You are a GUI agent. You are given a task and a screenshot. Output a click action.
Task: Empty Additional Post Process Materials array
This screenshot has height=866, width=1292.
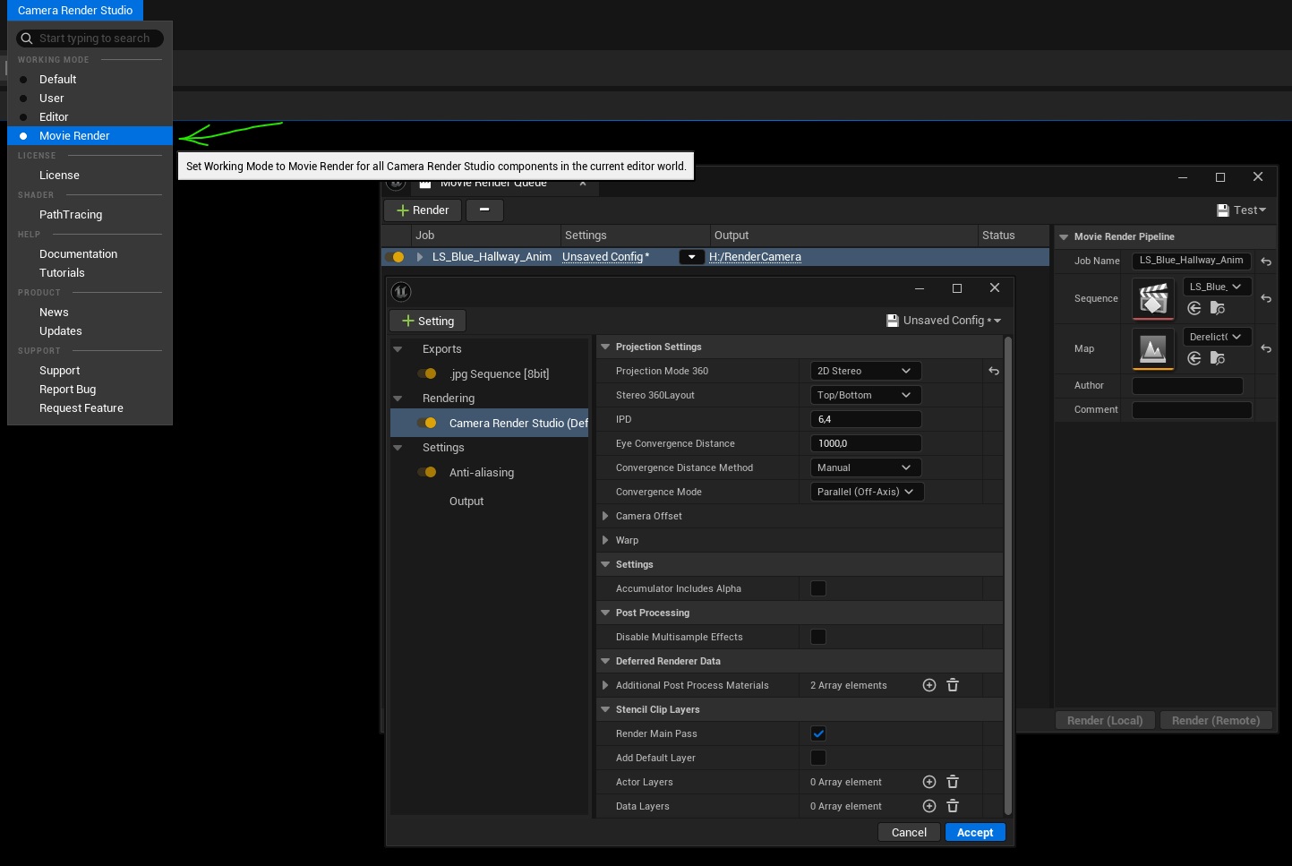pyautogui.click(x=953, y=685)
